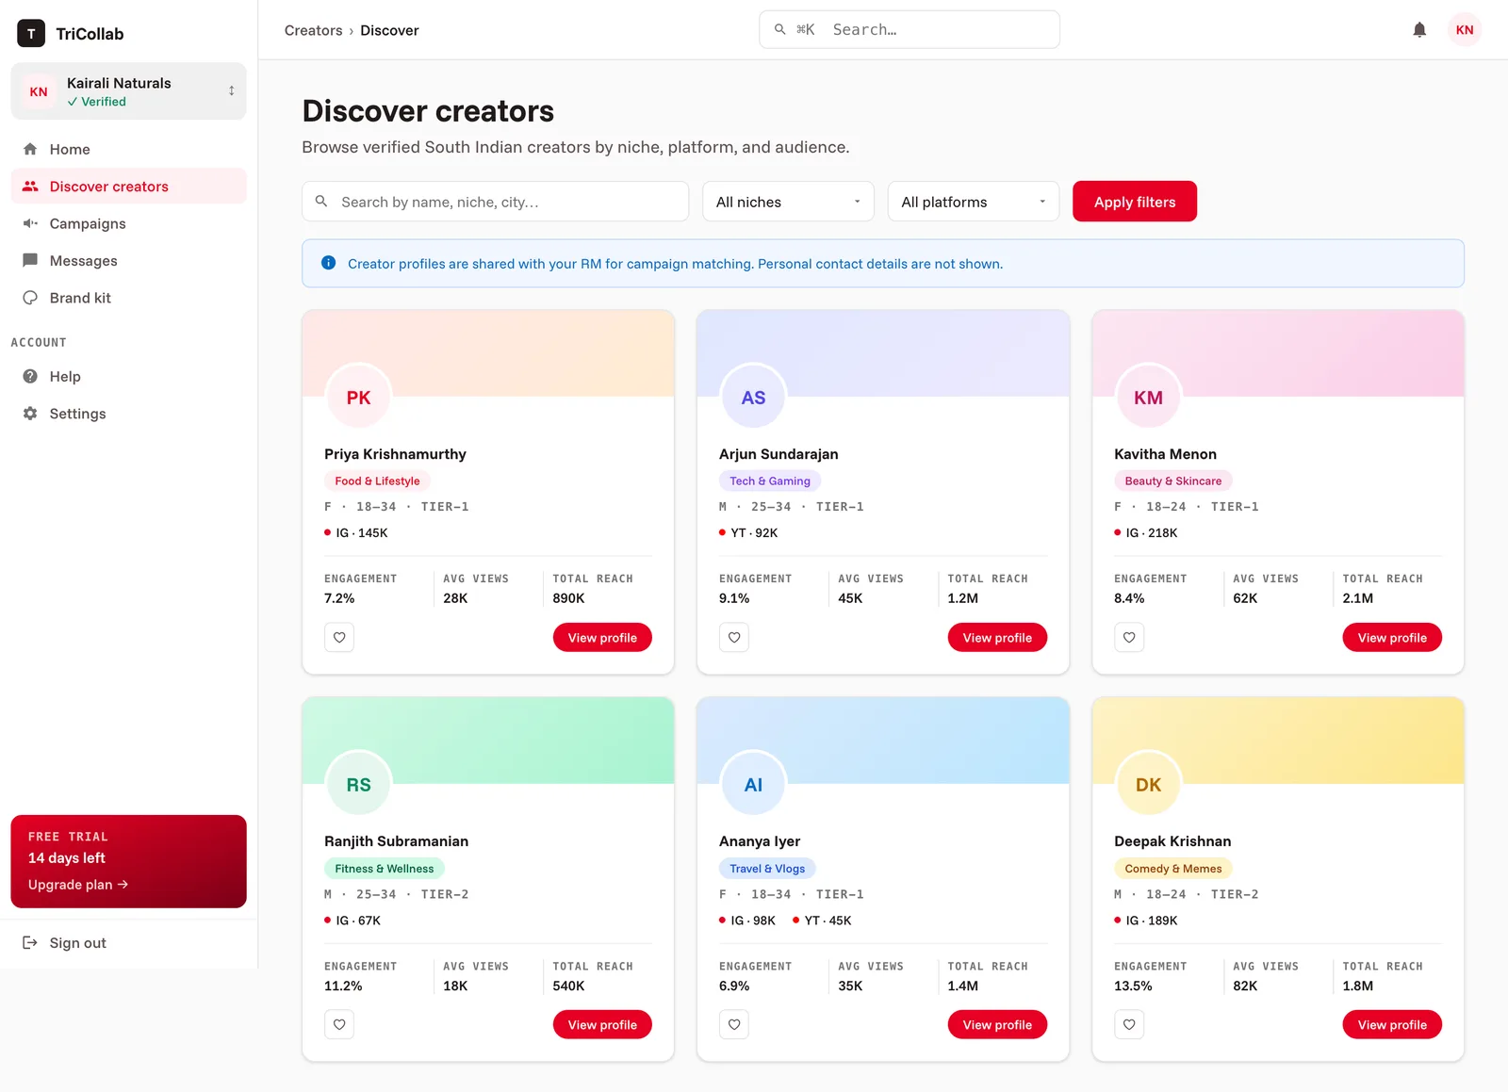View Priya Krishnamurthy's profile
The image size is (1508, 1092).
point(602,638)
